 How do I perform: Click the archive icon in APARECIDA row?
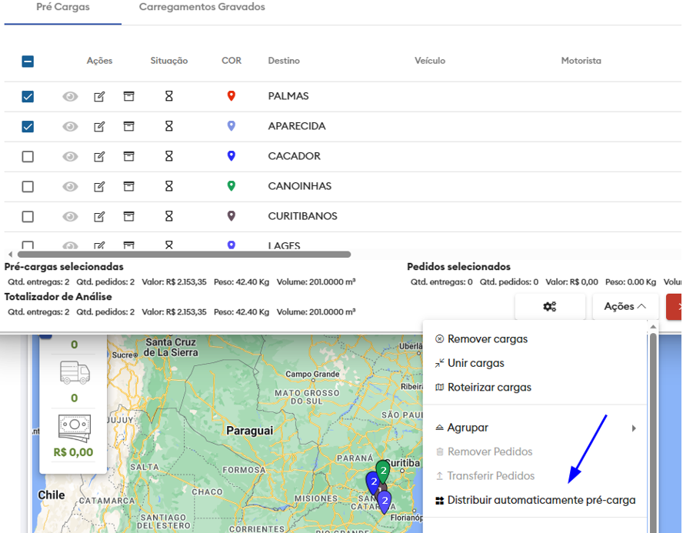tap(129, 126)
